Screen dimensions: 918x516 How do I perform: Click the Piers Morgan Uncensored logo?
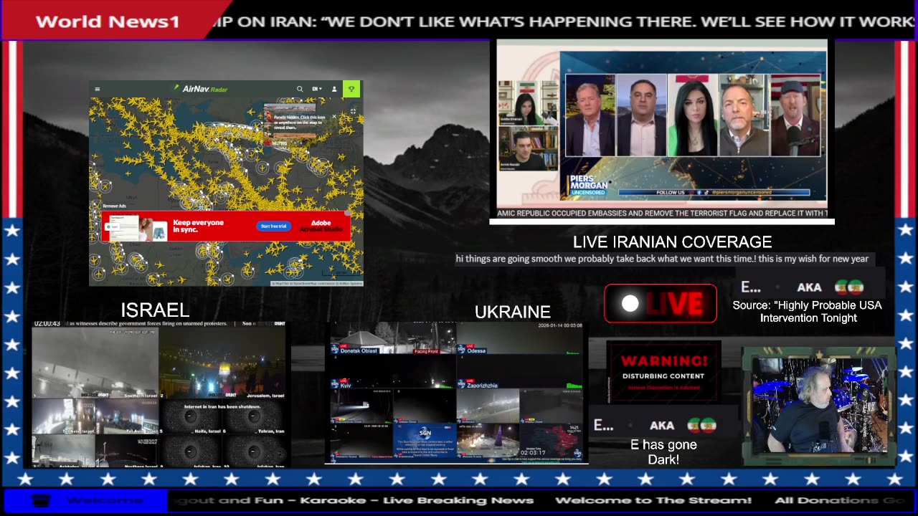pos(589,186)
